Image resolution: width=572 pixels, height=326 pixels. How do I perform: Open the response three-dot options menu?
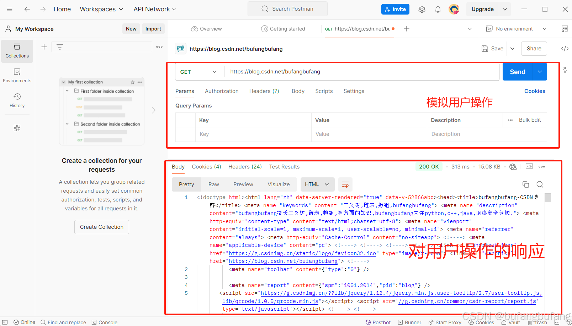coord(542,167)
